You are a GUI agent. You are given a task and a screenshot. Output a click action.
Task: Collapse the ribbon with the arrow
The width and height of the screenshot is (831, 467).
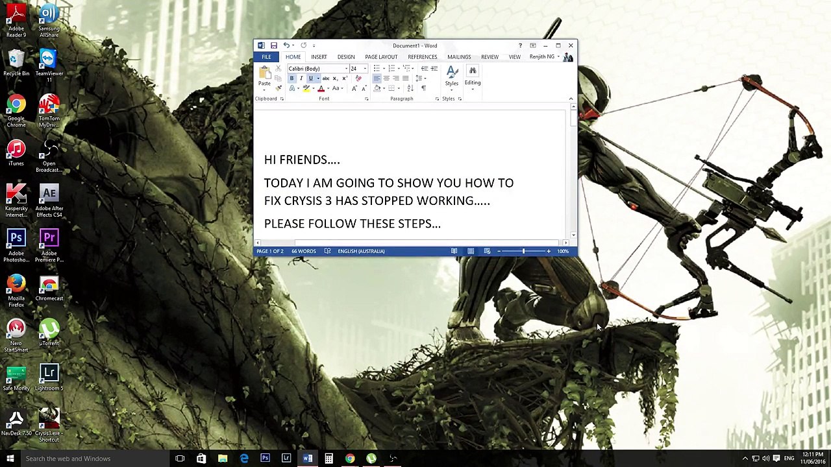click(x=571, y=99)
